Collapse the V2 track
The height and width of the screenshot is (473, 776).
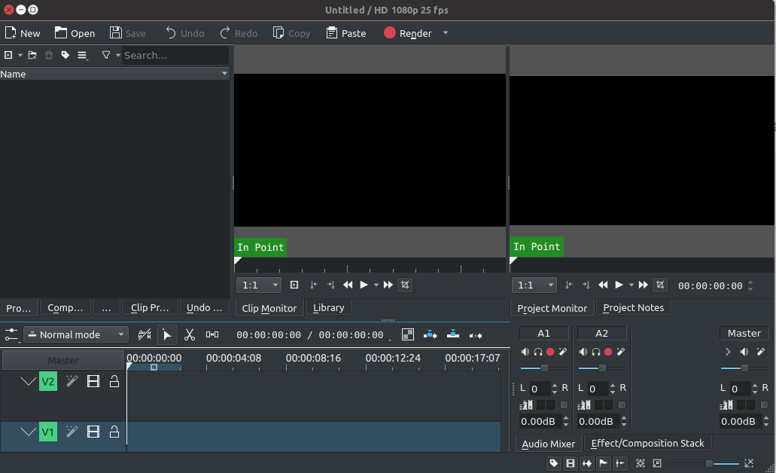click(x=28, y=382)
